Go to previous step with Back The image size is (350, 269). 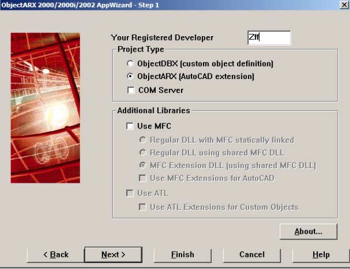[55, 255]
